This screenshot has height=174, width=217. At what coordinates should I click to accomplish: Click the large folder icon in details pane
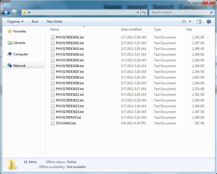tap(12, 165)
